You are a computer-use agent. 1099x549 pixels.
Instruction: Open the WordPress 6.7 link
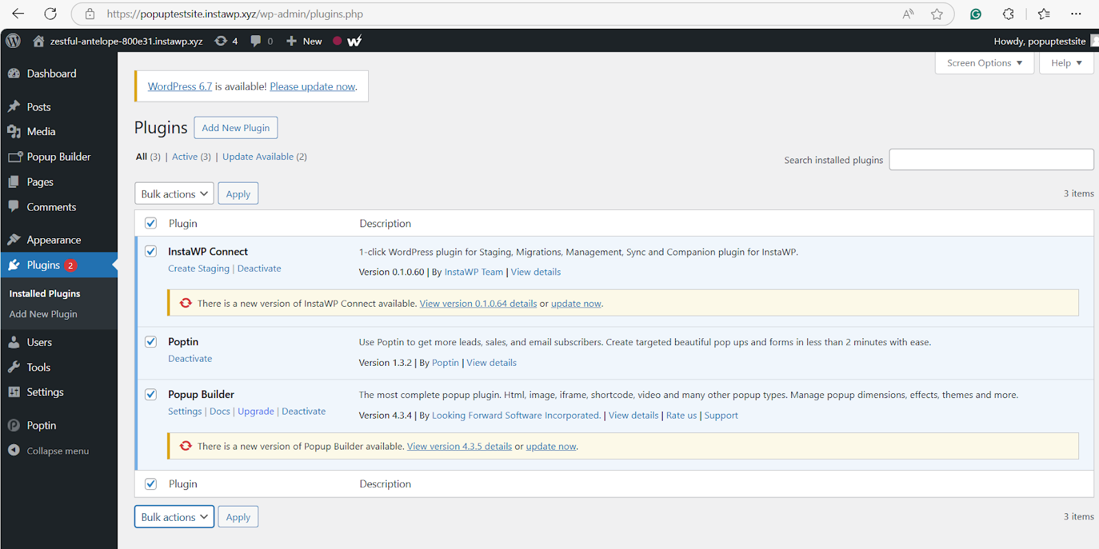point(180,86)
